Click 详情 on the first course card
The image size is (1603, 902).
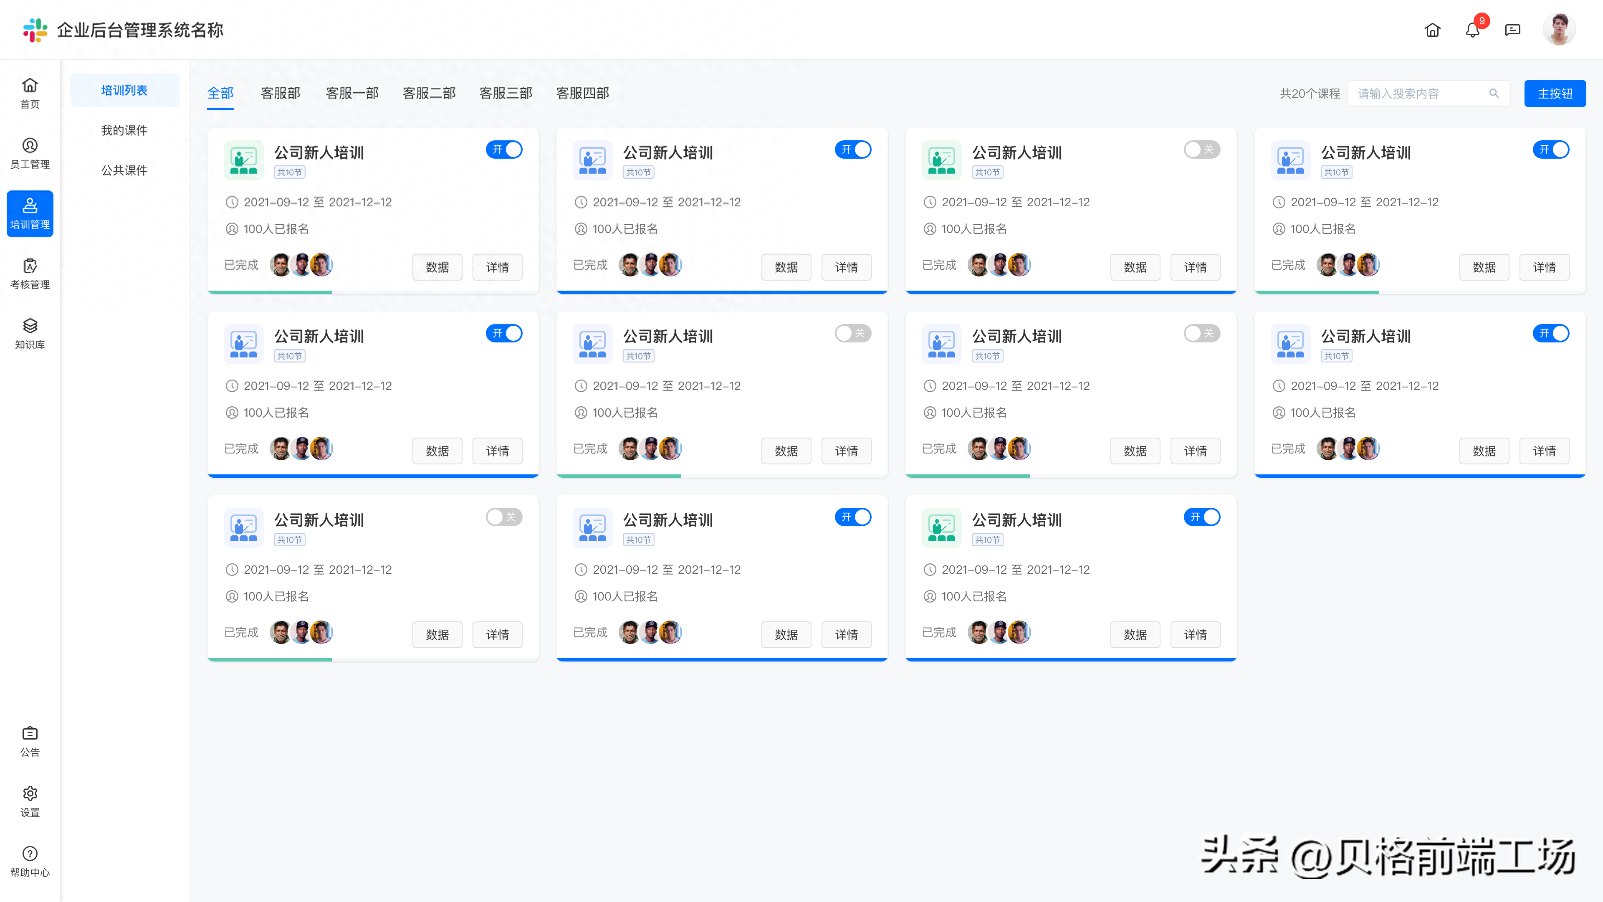tap(497, 267)
